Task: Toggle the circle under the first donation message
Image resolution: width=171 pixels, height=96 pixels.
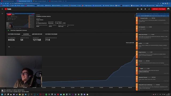Action: pos(139,23)
